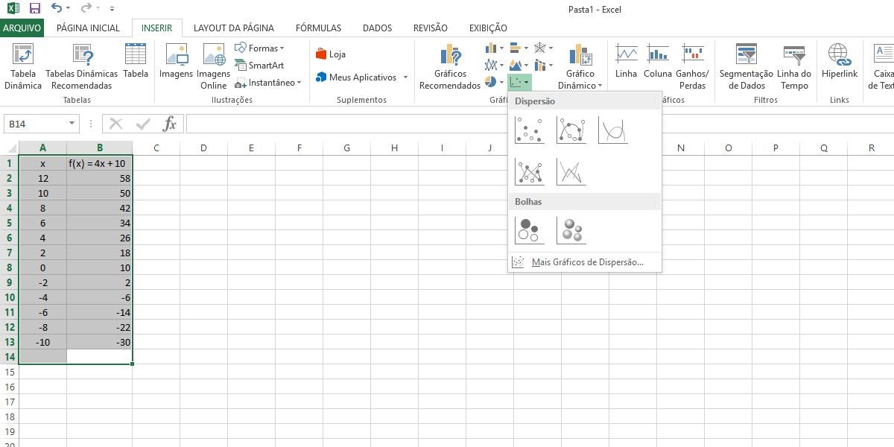Select the 3-D bubble chart option
The height and width of the screenshot is (447, 894).
[x=571, y=230]
